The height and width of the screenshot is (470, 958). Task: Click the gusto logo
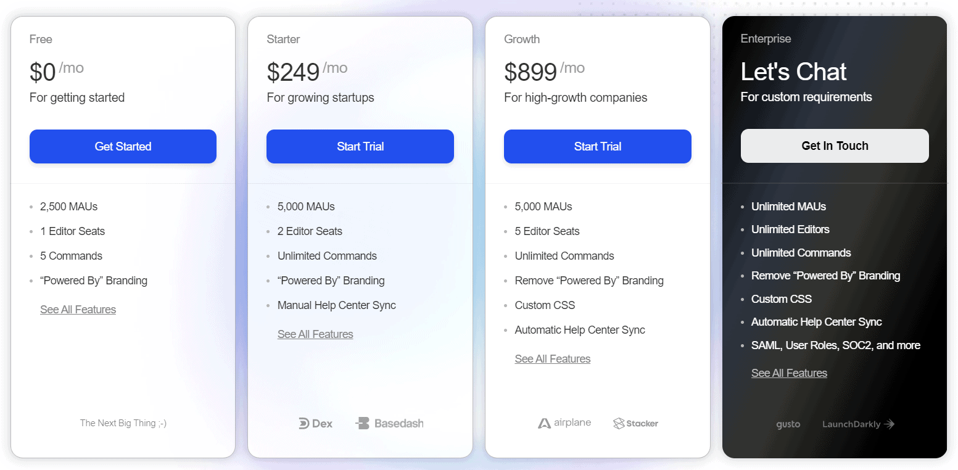pyautogui.click(x=788, y=424)
